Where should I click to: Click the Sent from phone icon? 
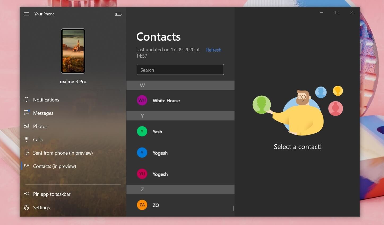point(27,153)
